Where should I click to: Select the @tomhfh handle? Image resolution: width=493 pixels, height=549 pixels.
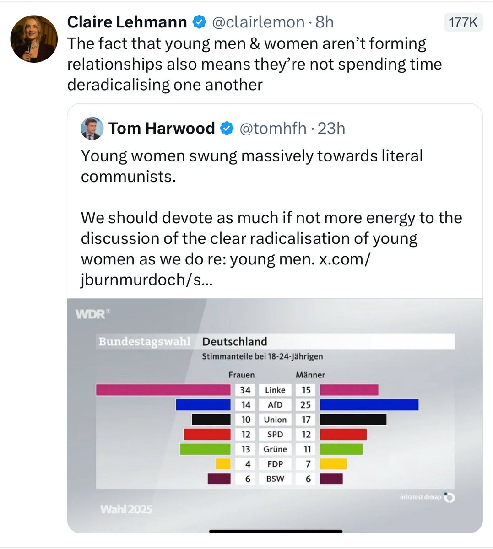tap(273, 129)
